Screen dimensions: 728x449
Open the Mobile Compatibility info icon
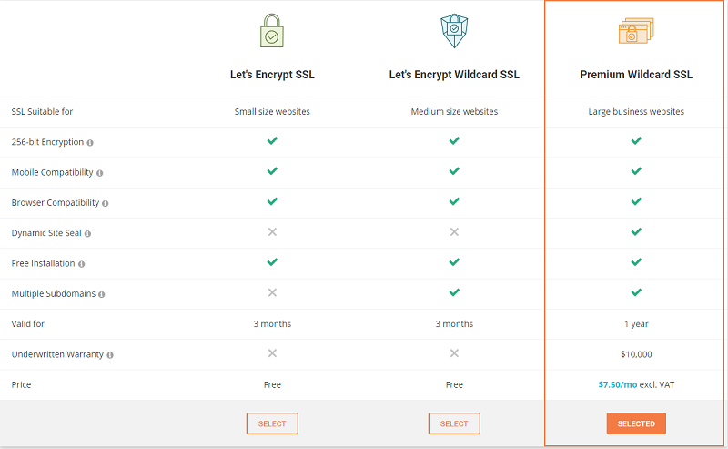click(99, 173)
